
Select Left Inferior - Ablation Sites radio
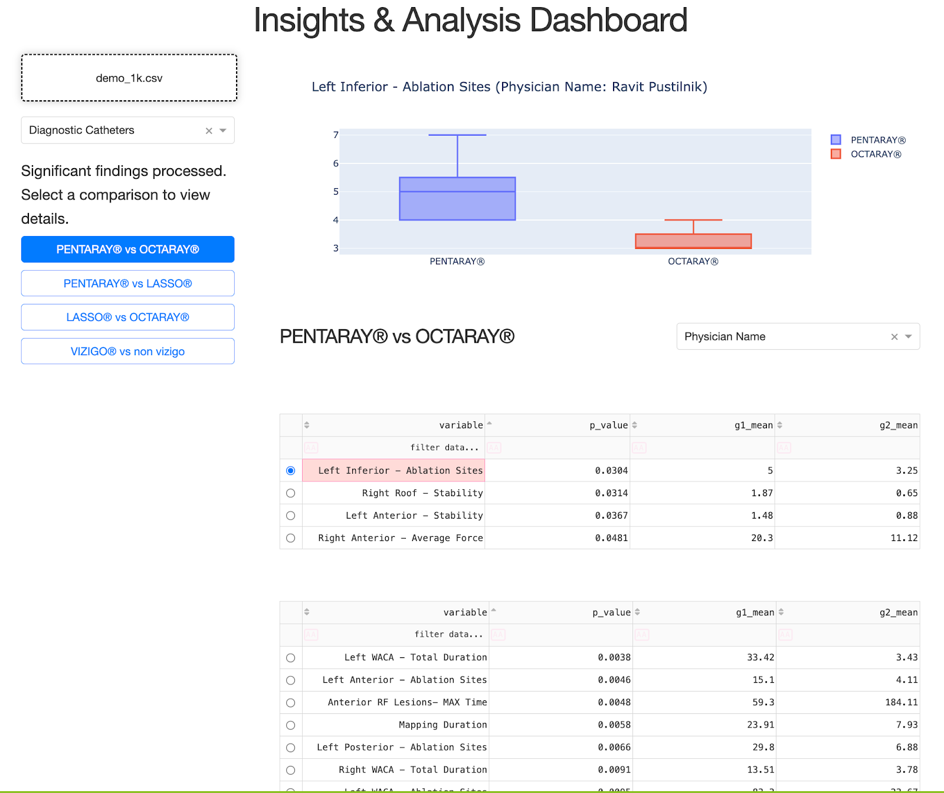[x=290, y=471]
